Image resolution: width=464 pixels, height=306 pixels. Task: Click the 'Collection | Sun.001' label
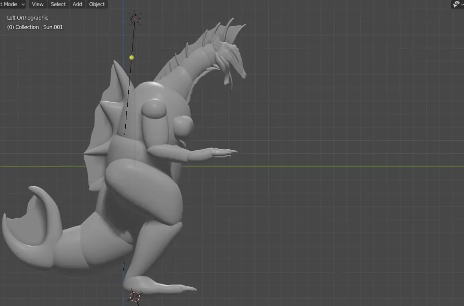pyautogui.click(x=35, y=27)
